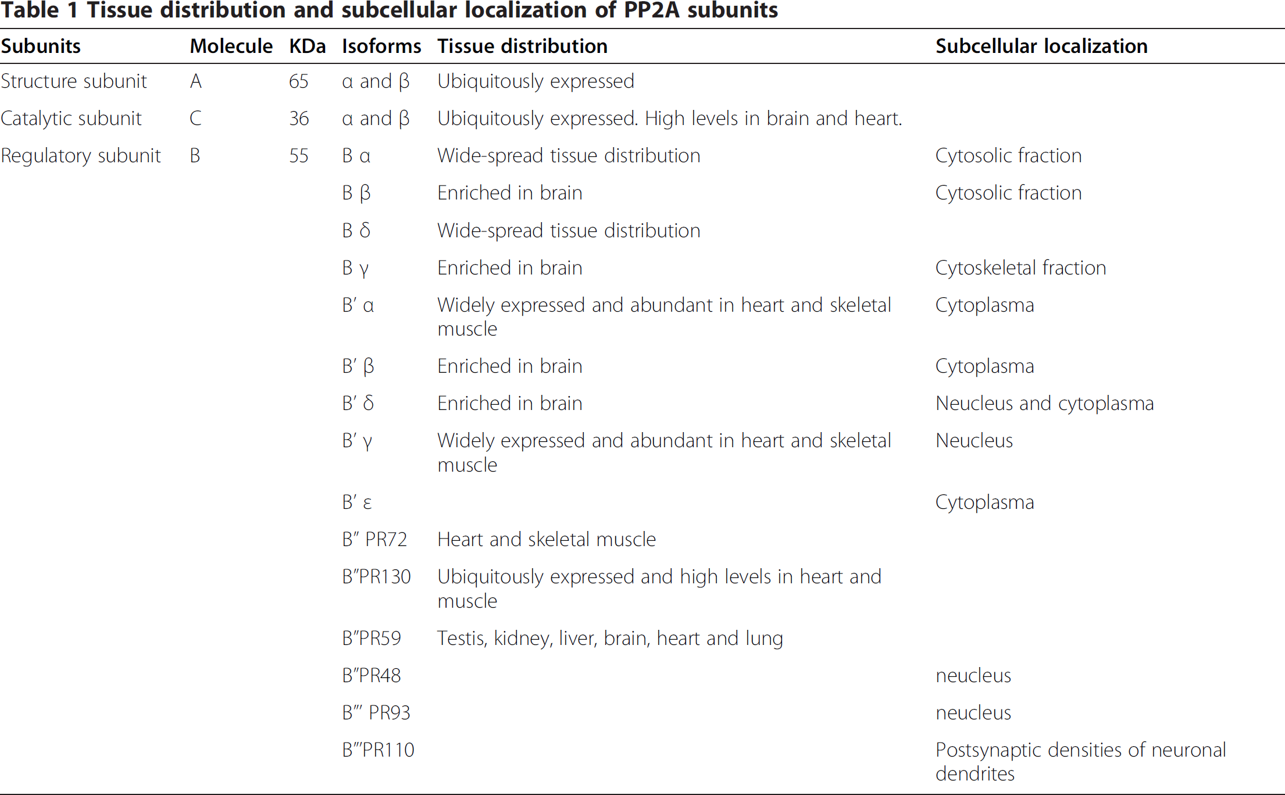Click the B″PR59 isoform entry
This screenshot has width=1285, height=795.
tap(372, 638)
